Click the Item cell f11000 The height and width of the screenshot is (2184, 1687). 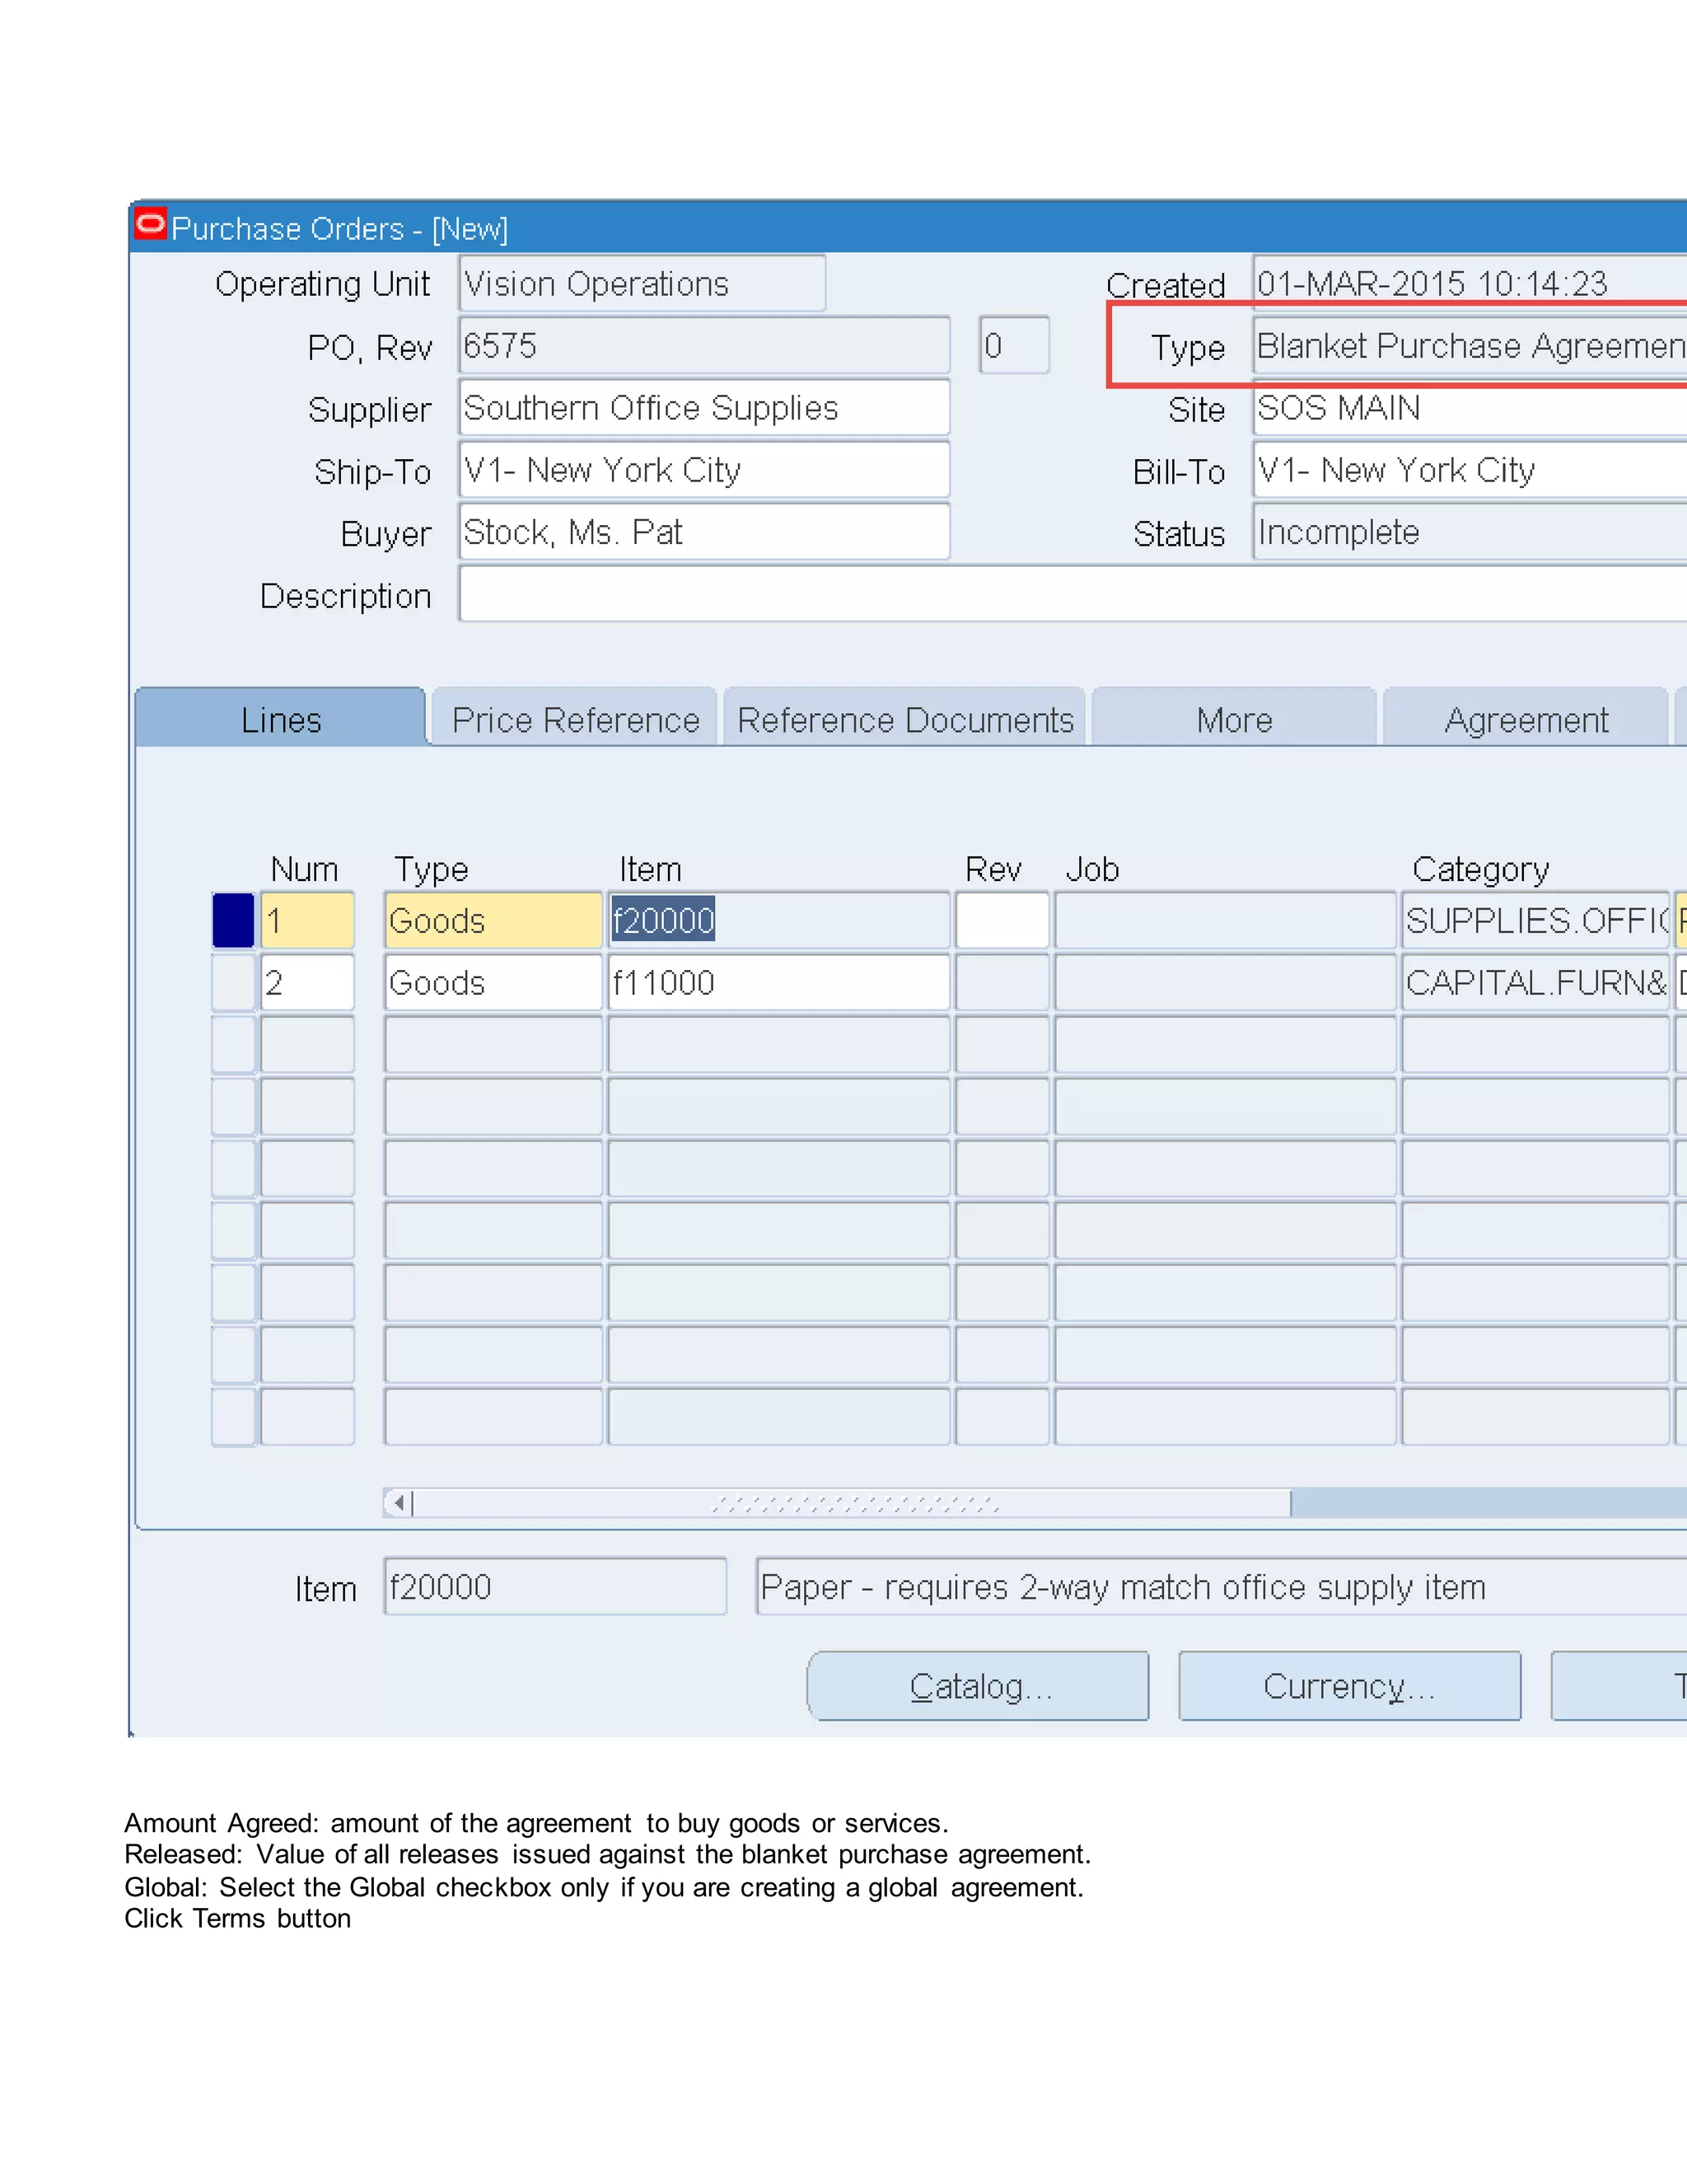click(x=778, y=982)
